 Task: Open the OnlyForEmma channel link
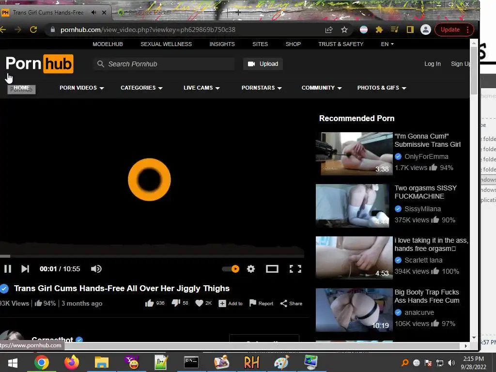pos(426,156)
